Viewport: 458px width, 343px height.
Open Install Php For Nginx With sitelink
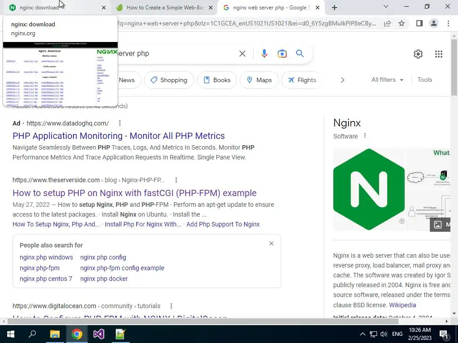click(143, 224)
